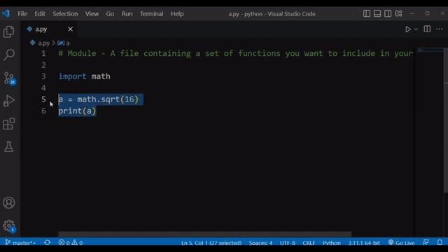Click the '# Module' comment on line 1

click(x=78, y=53)
